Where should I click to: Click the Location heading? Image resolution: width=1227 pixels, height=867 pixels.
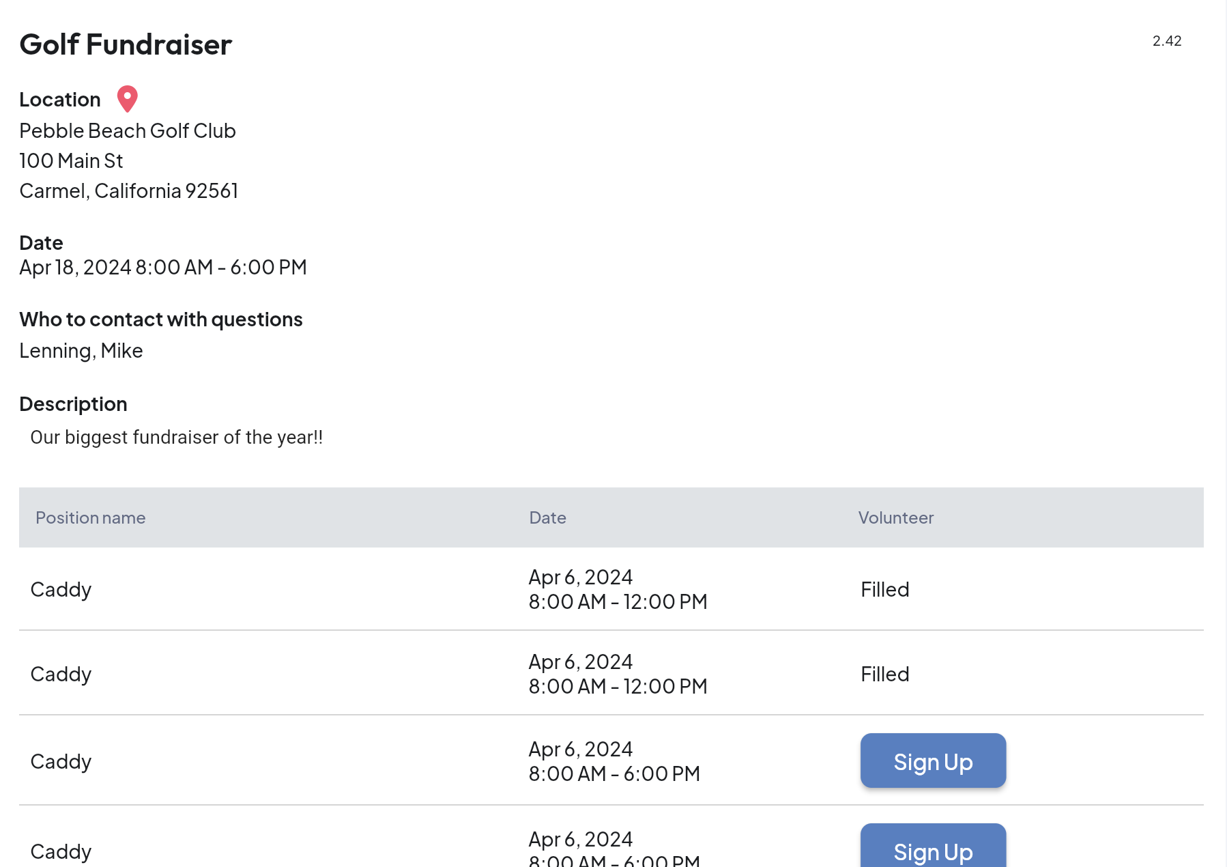[60, 100]
